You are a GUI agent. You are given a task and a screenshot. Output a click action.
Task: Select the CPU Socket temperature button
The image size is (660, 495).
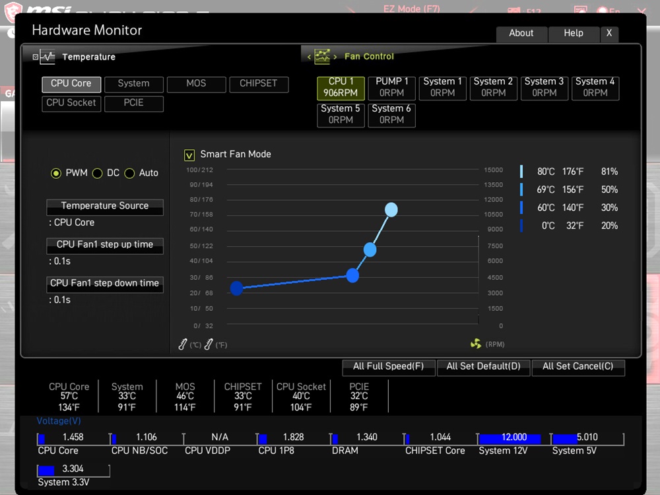pos(71,103)
